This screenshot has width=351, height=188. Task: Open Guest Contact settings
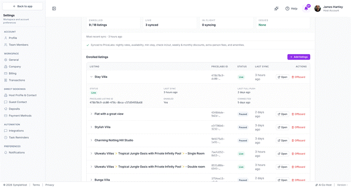click(x=18, y=102)
